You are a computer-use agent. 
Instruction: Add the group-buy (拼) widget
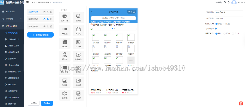click(x=65, y=43)
